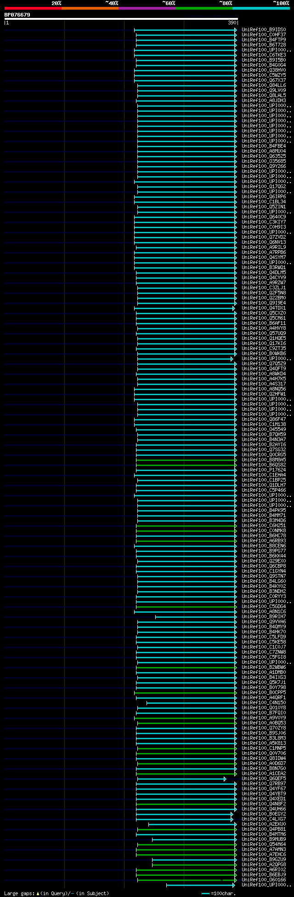Click UniRef100_A9V0Y9 label
The height and width of the screenshot is (897, 294).
pyautogui.click(x=264, y=718)
